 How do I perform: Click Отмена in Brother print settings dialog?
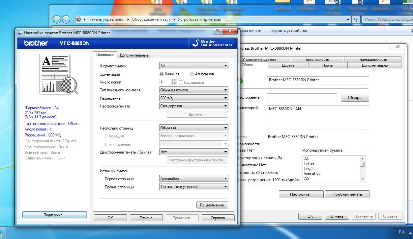click(146, 218)
